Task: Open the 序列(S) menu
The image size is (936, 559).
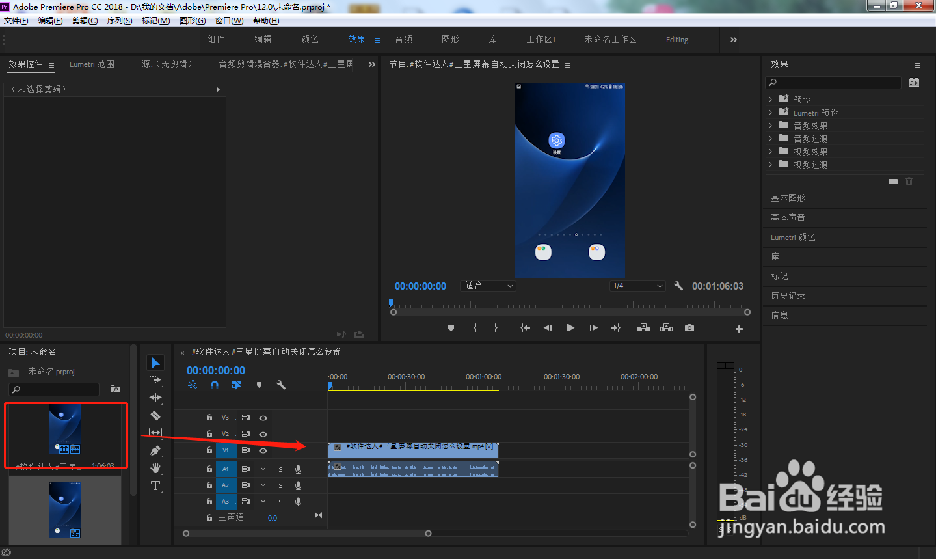Action: [x=120, y=21]
